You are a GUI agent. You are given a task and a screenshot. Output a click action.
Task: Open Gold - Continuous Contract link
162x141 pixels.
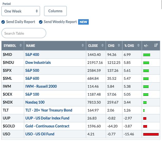click(47, 126)
